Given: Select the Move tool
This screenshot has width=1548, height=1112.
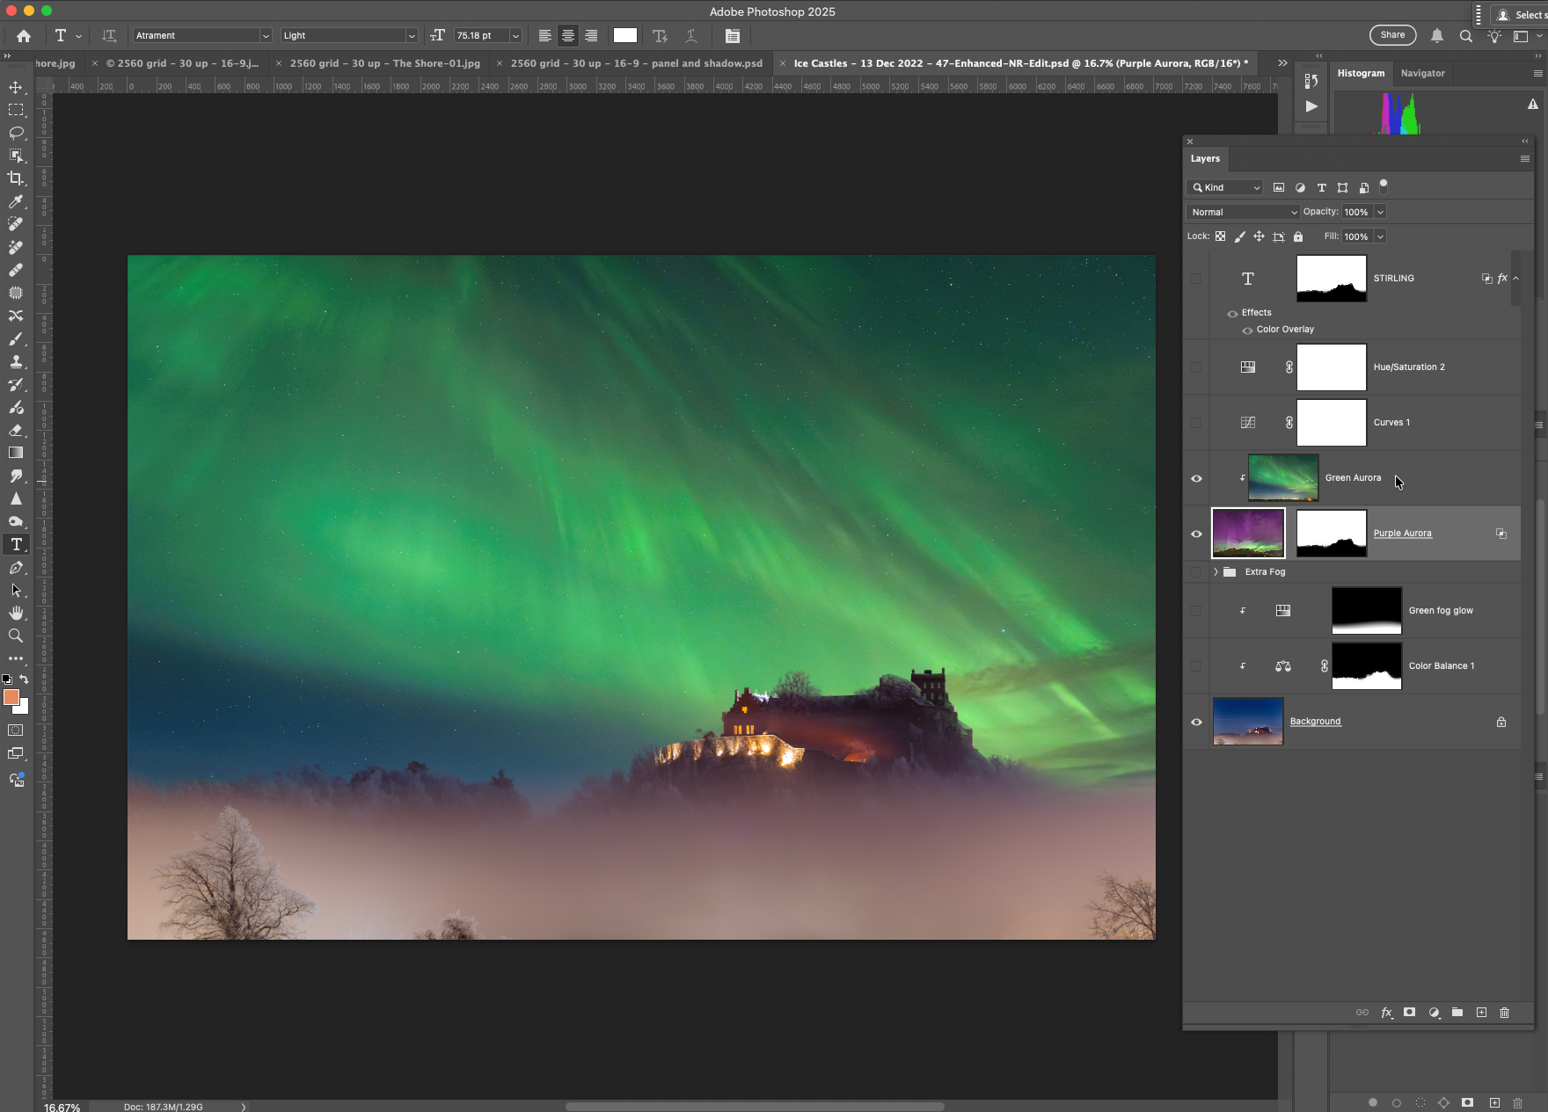Looking at the screenshot, I should [x=16, y=87].
